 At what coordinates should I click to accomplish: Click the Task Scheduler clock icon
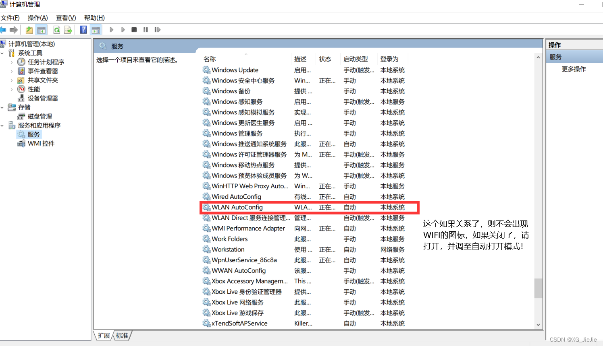click(x=21, y=62)
